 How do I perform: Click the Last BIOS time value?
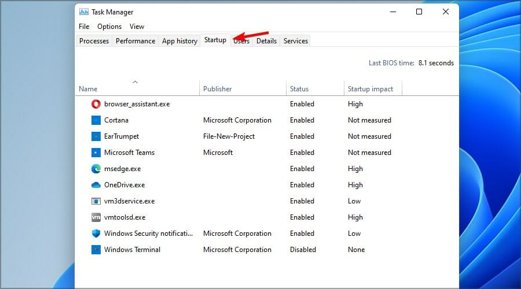click(436, 63)
